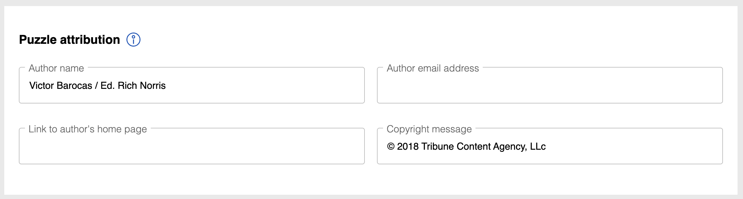
Task: Click the "Link to author's home page" label
Action: (x=88, y=129)
